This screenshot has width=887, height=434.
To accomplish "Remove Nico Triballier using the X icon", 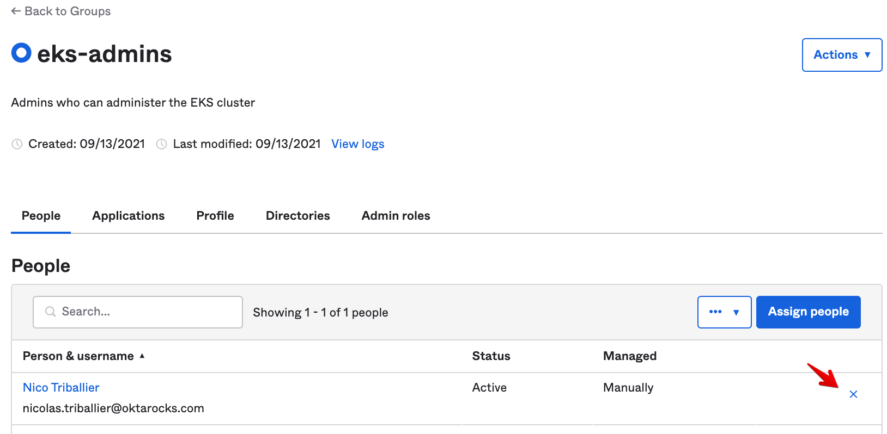I will (x=853, y=394).
